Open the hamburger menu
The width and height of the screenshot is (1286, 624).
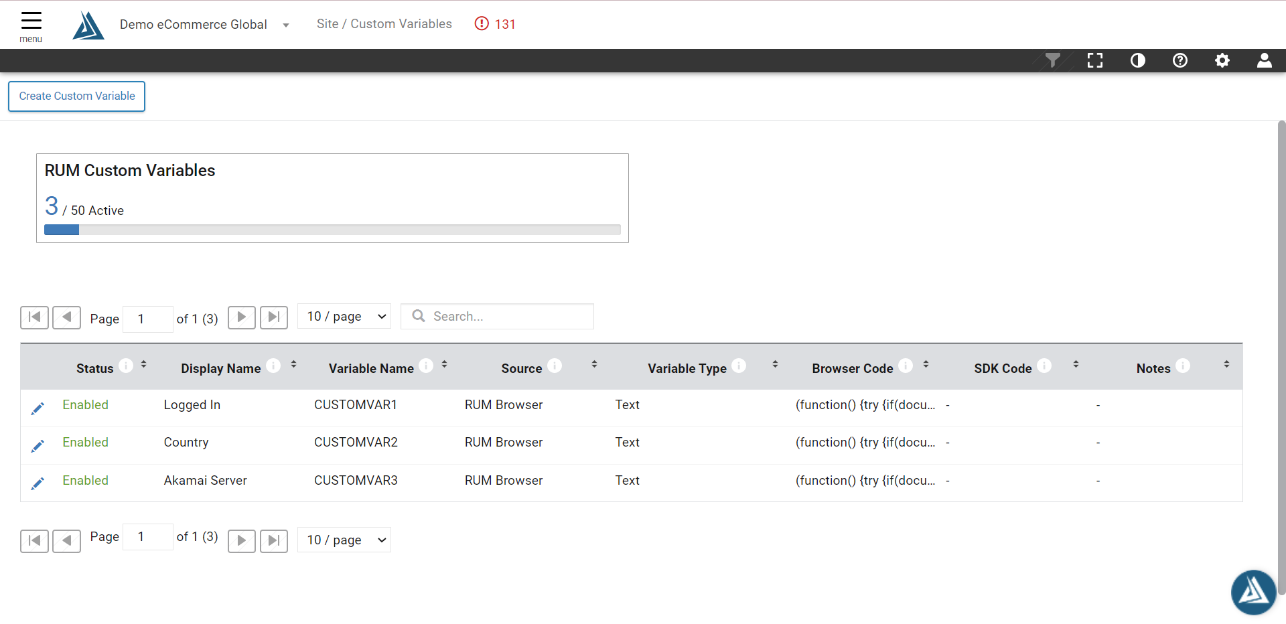point(31,26)
